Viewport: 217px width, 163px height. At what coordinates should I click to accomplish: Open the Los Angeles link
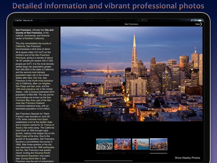click(44, 83)
